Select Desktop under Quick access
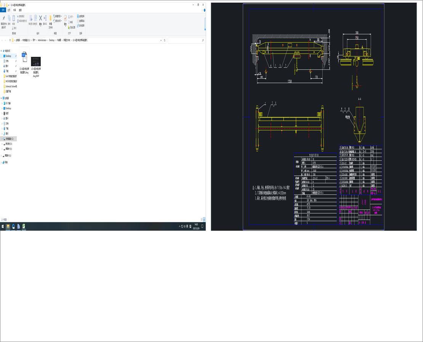Viewport: 423px width, 342px height. [8, 56]
